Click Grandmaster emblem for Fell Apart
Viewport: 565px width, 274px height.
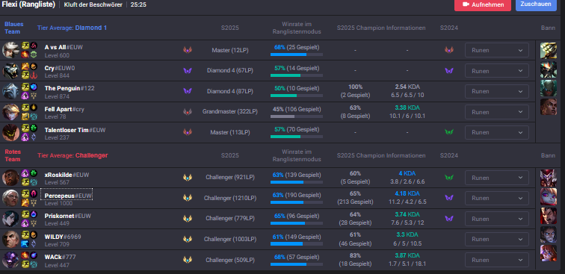click(x=188, y=112)
